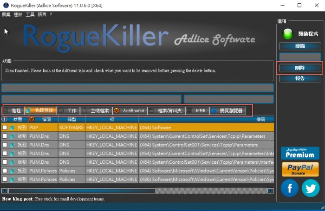This screenshot has width=325, height=211.
Task: Select the SOFTWARE type cell
Action: [x=71, y=128]
